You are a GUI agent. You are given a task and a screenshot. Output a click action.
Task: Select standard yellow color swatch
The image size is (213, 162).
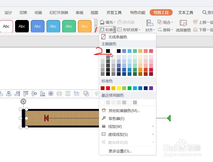pyautogui.click(x=119, y=88)
